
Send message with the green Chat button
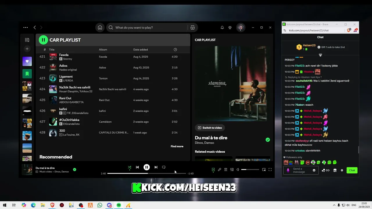[x=352, y=170]
